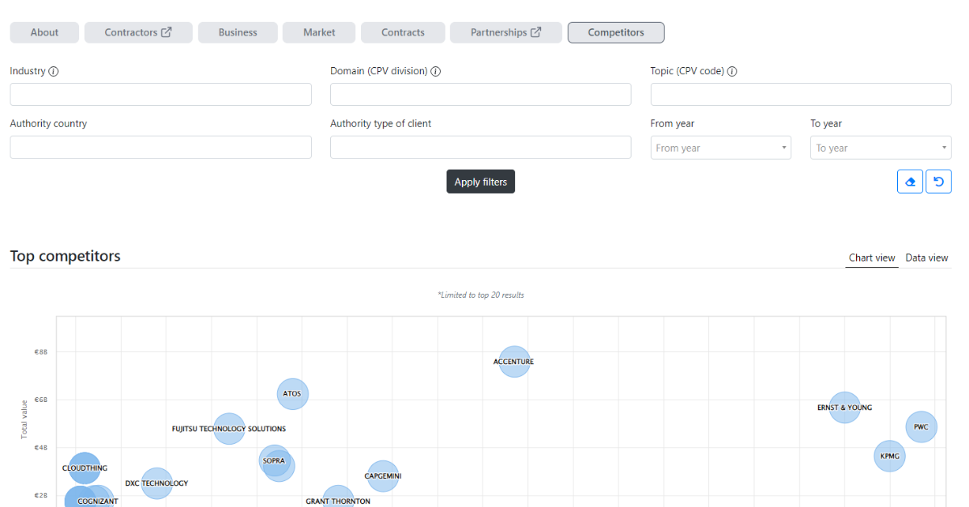The image size is (969, 507).
Task: Select the Accenture bubble in the chart
Action: pyautogui.click(x=514, y=362)
